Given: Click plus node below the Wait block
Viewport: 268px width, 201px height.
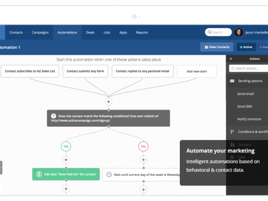Looking at the screenshot, I should point(143,190).
